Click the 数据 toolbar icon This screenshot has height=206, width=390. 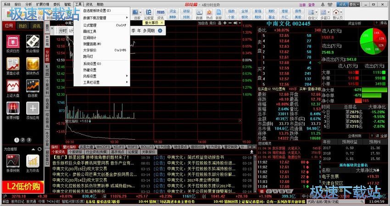coord(199,14)
